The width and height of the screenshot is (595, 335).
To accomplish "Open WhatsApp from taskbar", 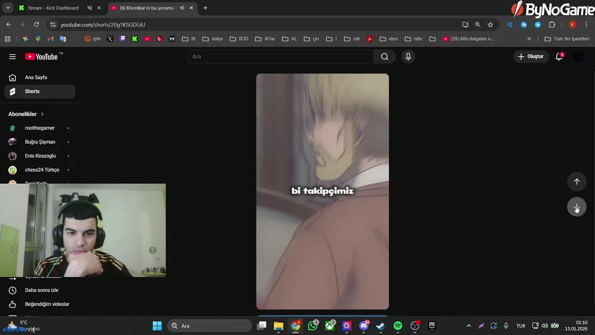I will [313, 326].
